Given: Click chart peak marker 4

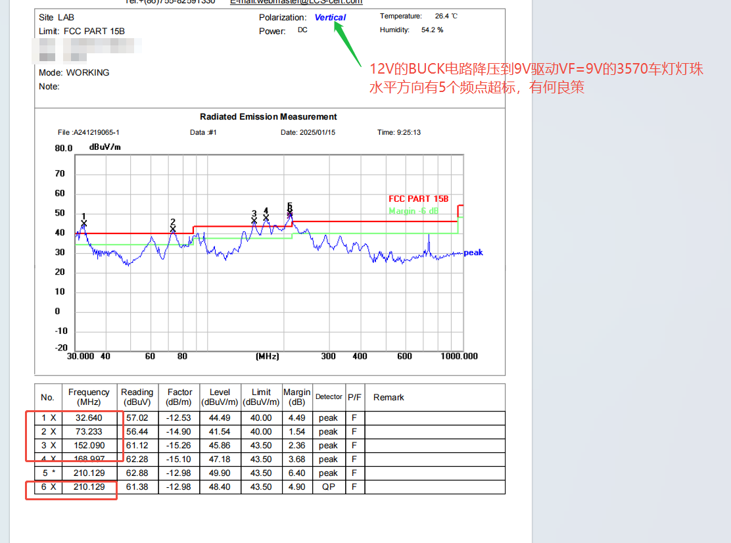Looking at the screenshot, I should tap(266, 218).
